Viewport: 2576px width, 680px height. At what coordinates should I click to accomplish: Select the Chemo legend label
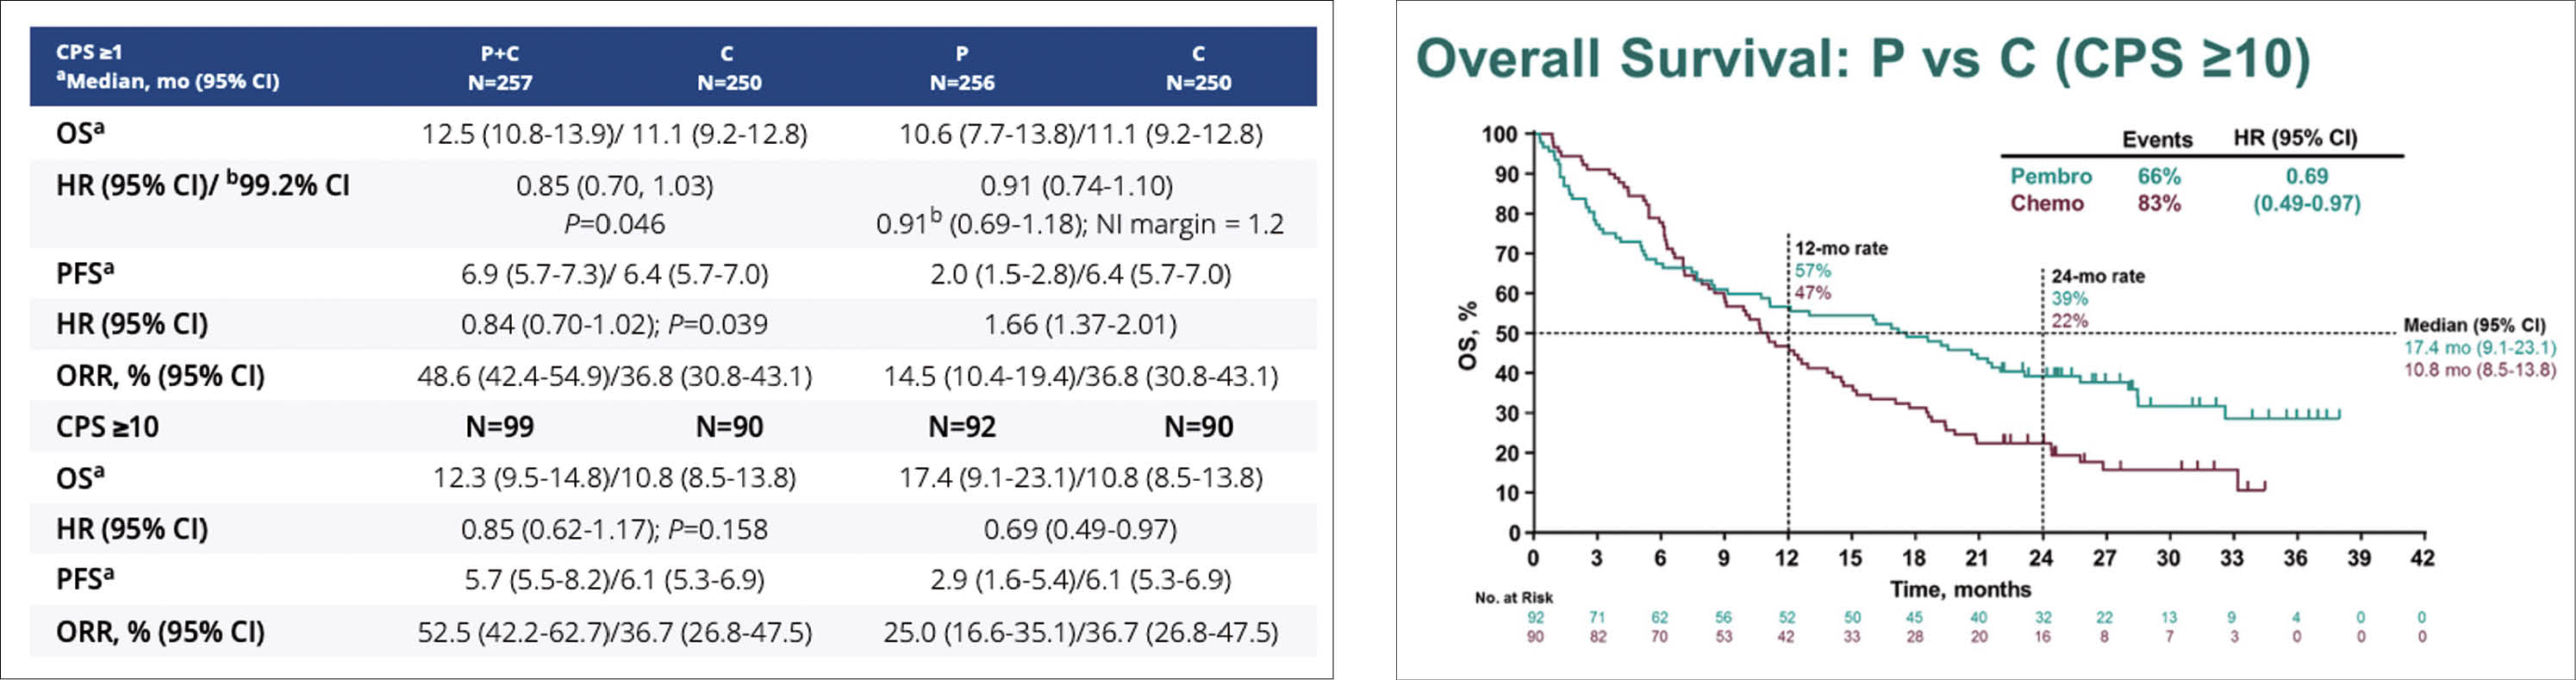(2047, 203)
